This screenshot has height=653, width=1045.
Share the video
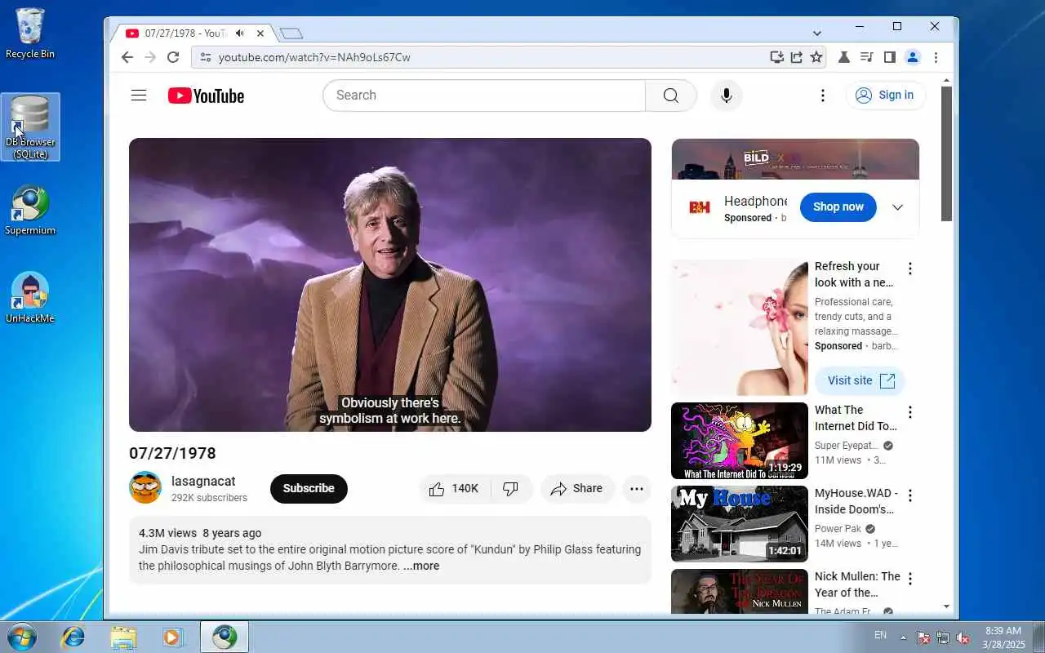576,489
